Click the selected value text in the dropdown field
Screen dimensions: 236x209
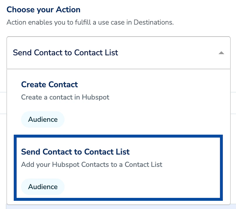pos(65,53)
